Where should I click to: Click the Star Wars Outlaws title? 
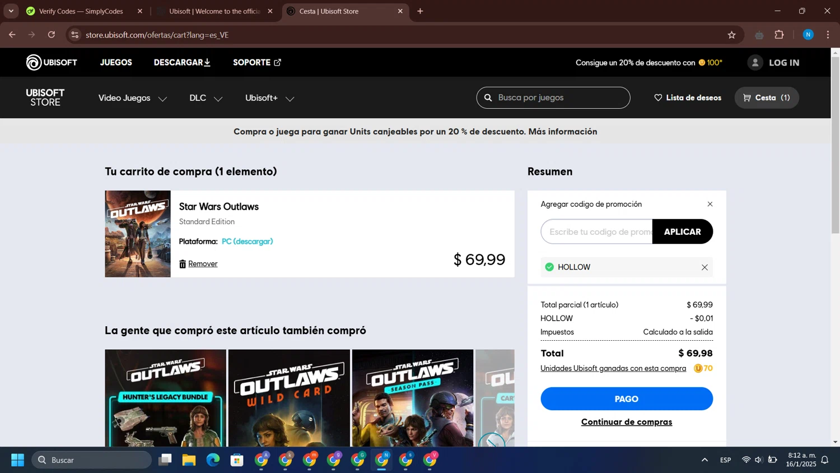tap(219, 207)
